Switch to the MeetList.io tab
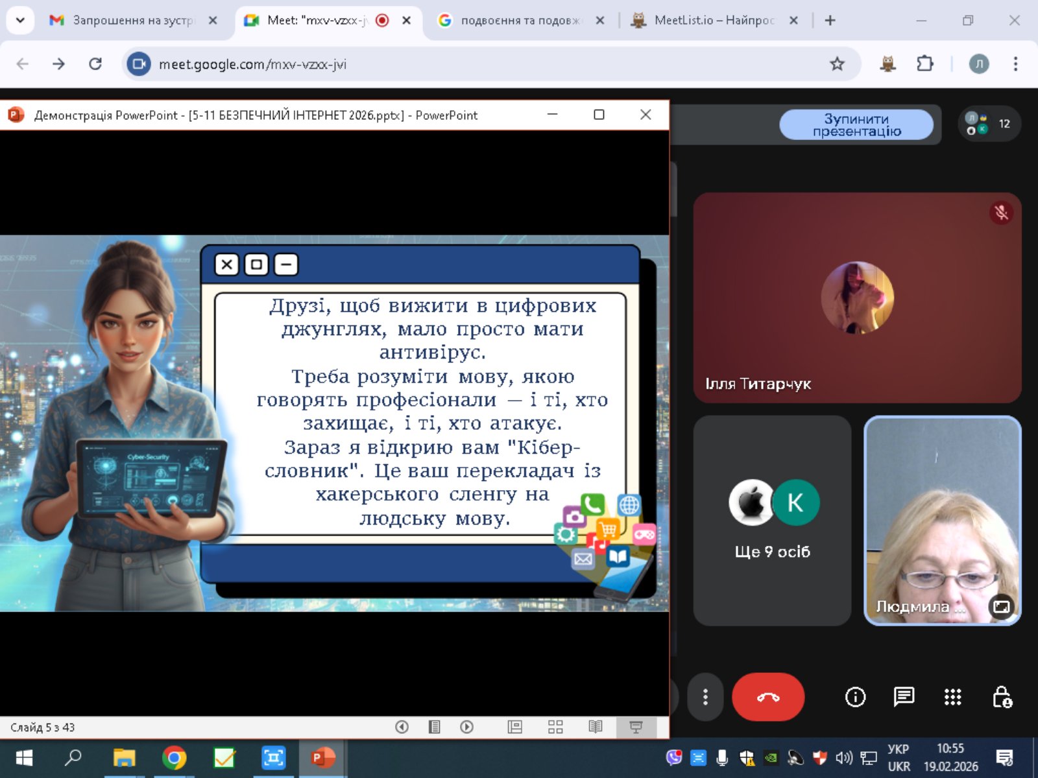This screenshot has height=778, width=1038. pos(714,20)
